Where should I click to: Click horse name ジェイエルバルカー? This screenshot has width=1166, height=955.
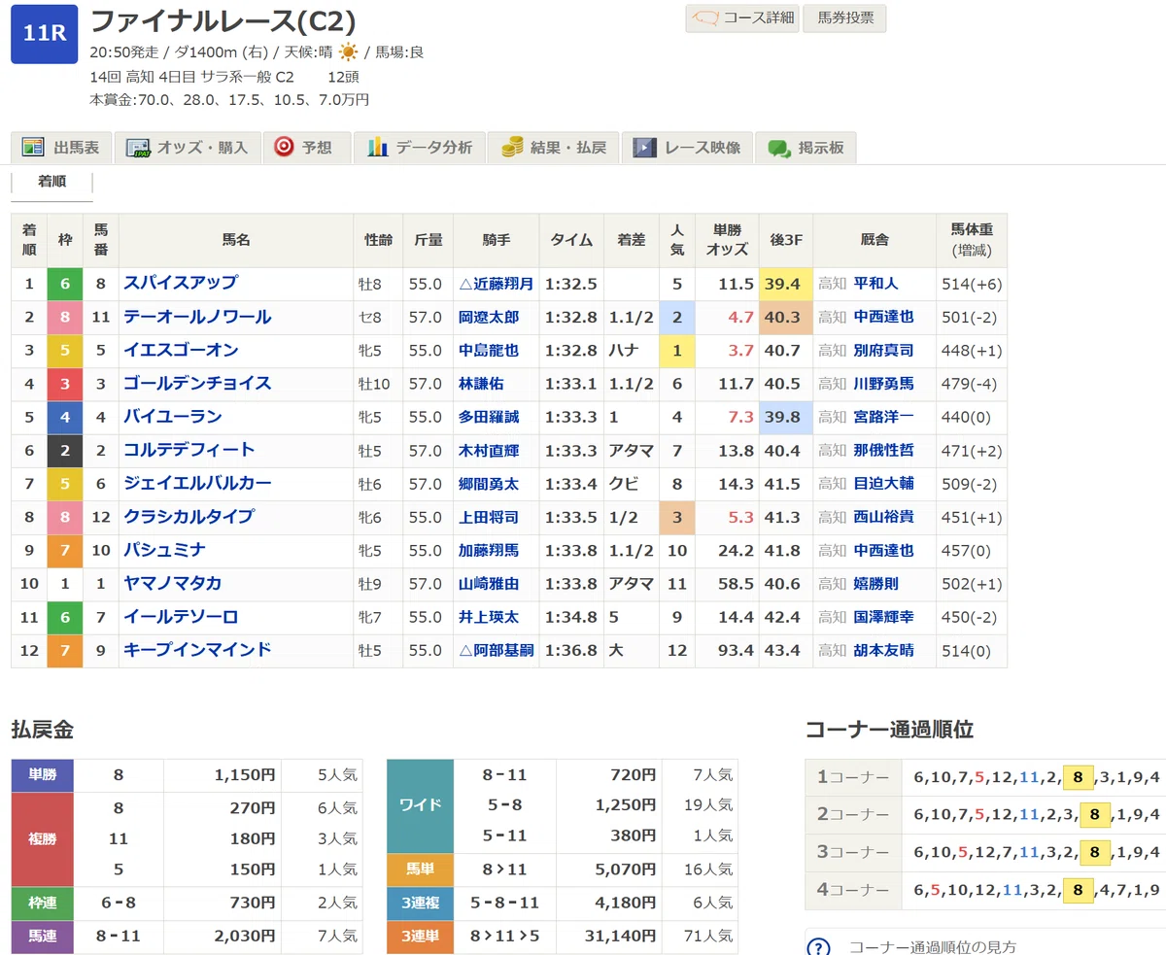click(197, 483)
